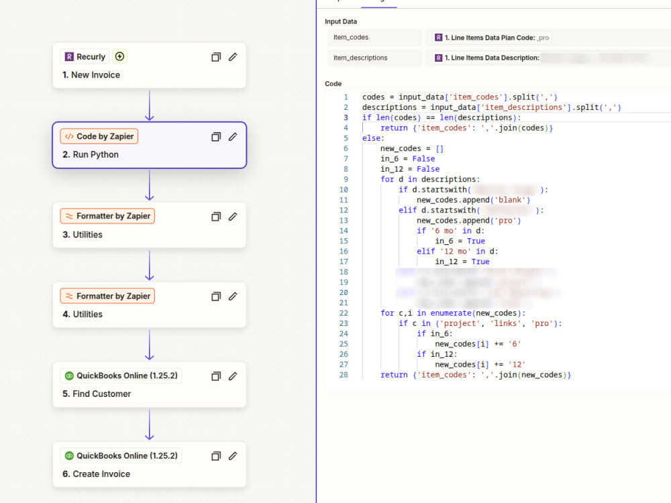Image resolution: width=671 pixels, height=503 pixels.
Task: Click line number 1 in the gutter
Action: coord(346,97)
